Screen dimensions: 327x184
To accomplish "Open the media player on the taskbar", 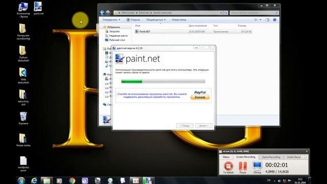I will point(59,180).
